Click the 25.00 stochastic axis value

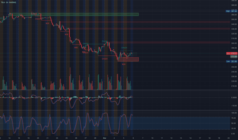coord(234,128)
